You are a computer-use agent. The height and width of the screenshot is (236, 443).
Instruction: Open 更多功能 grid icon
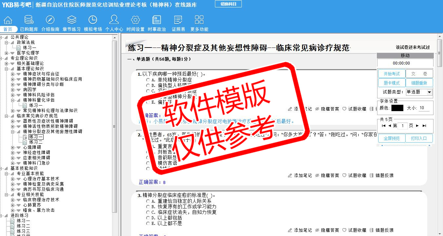tap(199, 20)
